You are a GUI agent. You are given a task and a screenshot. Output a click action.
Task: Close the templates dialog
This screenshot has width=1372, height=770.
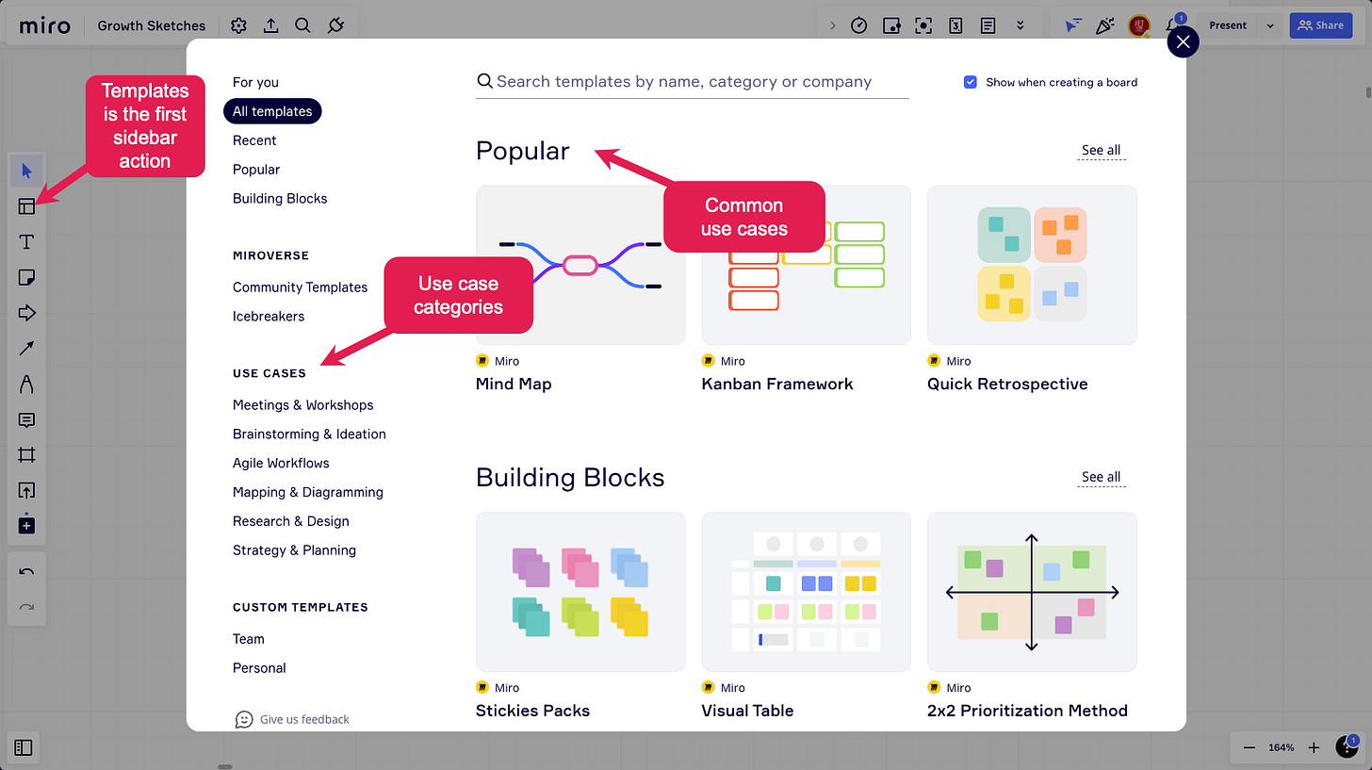1183,41
